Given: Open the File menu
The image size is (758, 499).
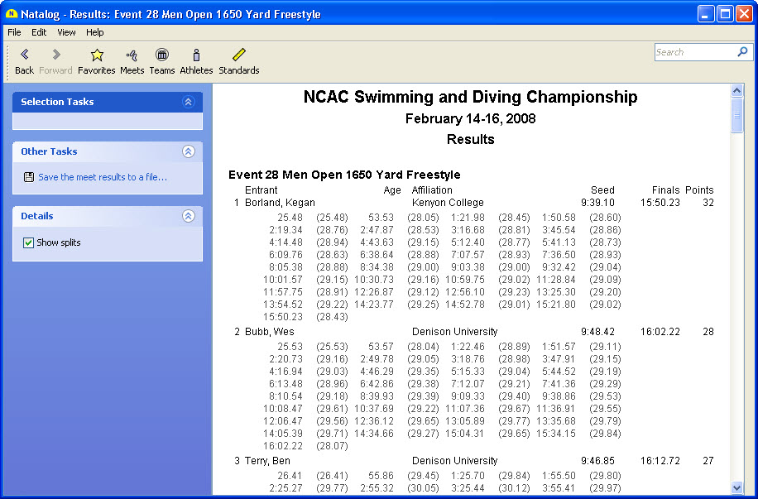Looking at the screenshot, I should (14, 32).
